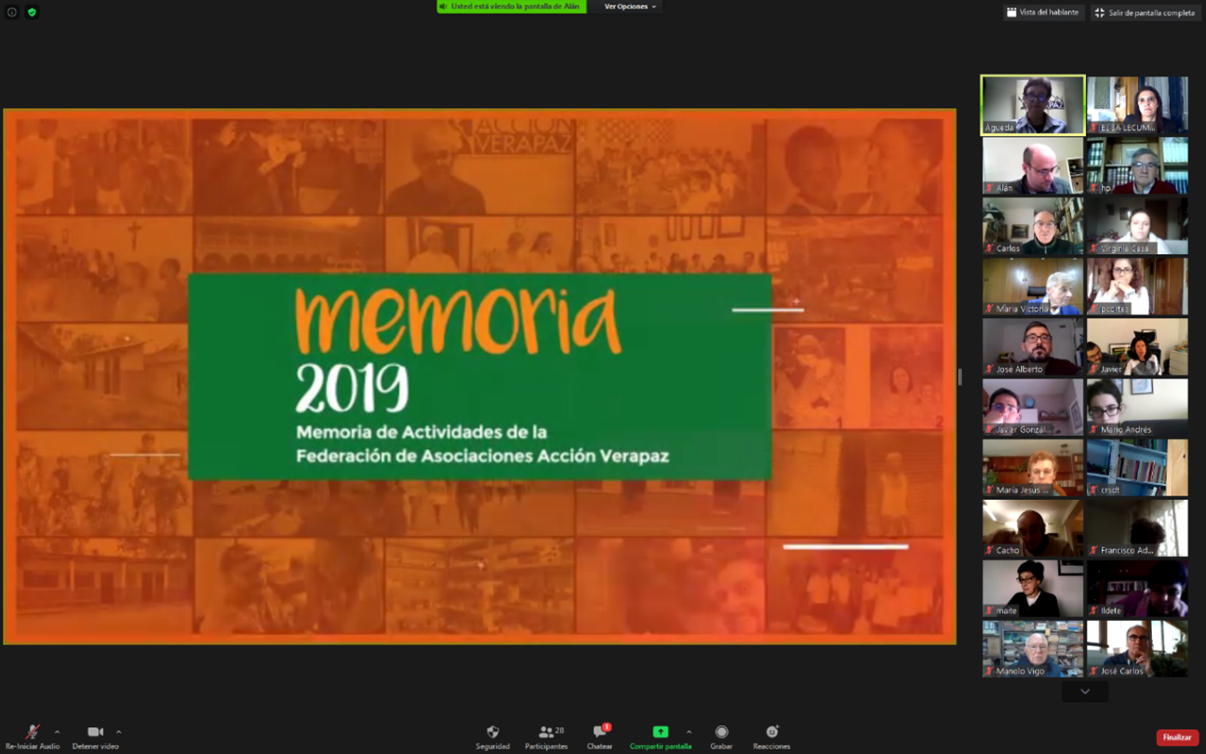The image size is (1206, 754).
Task: Show more participants with the down chevron
Action: click(1085, 692)
